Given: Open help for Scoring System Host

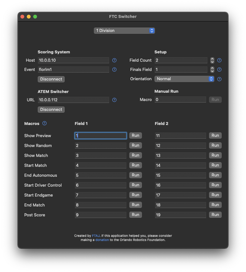Looking at the screenshot, I should 114,60.
